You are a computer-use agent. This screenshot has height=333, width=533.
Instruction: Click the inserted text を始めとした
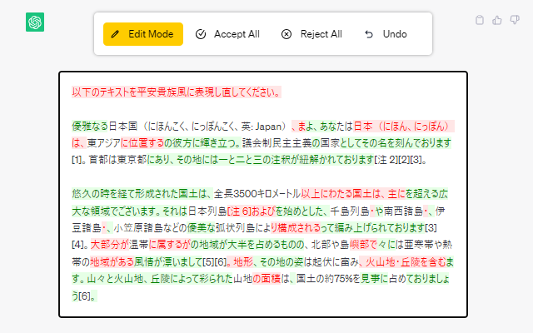click(x=299, y=211)
